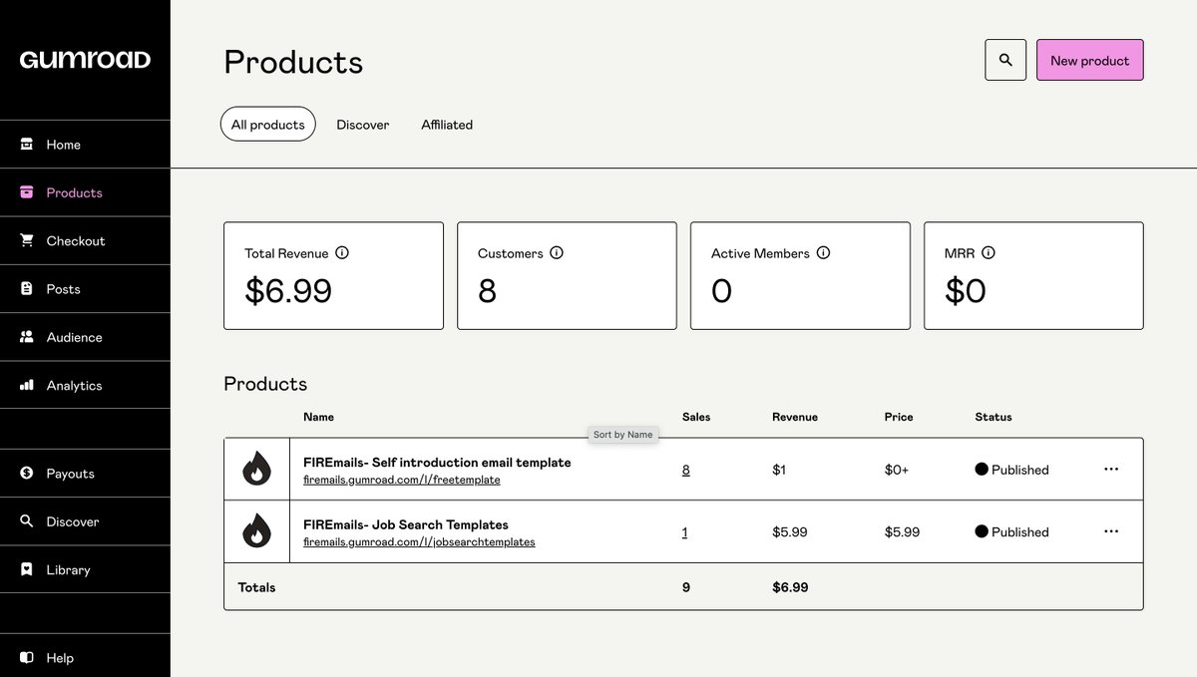Click the 8 sales link for Self introduction template
Viewport: 1197px width, 677px height.
pos(685,470)
